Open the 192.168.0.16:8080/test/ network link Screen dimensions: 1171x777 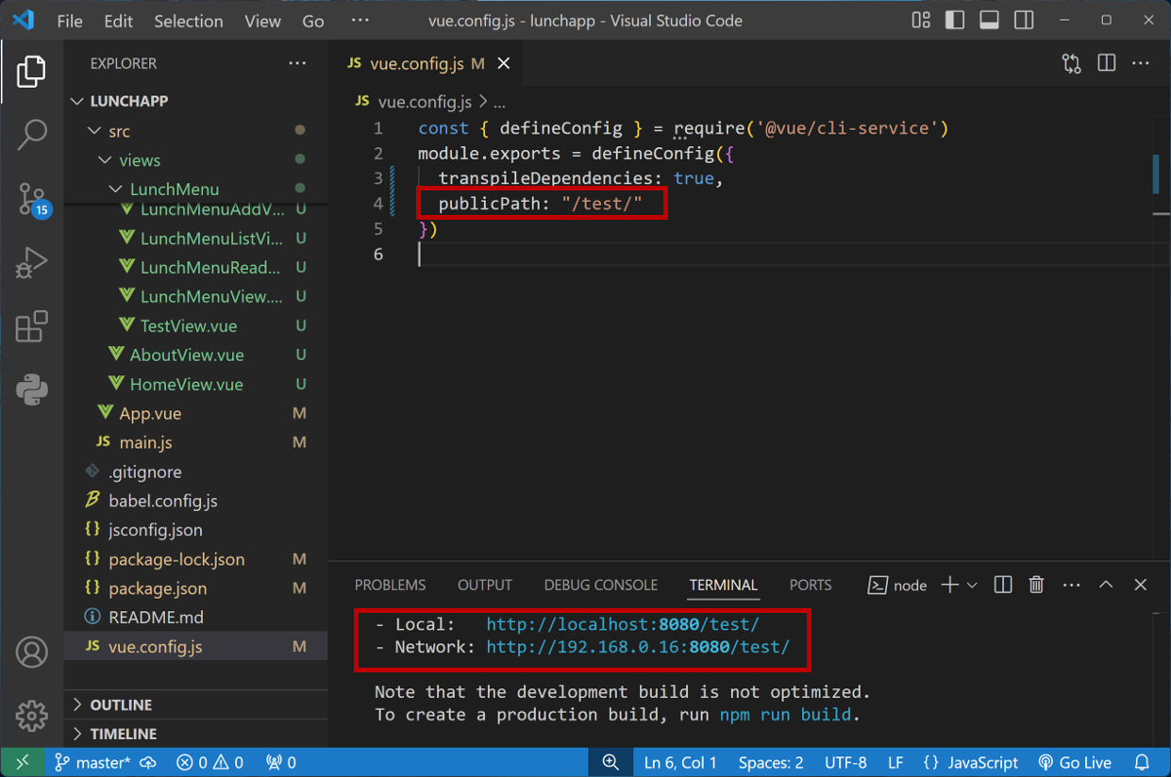click(x=638, y=647)
